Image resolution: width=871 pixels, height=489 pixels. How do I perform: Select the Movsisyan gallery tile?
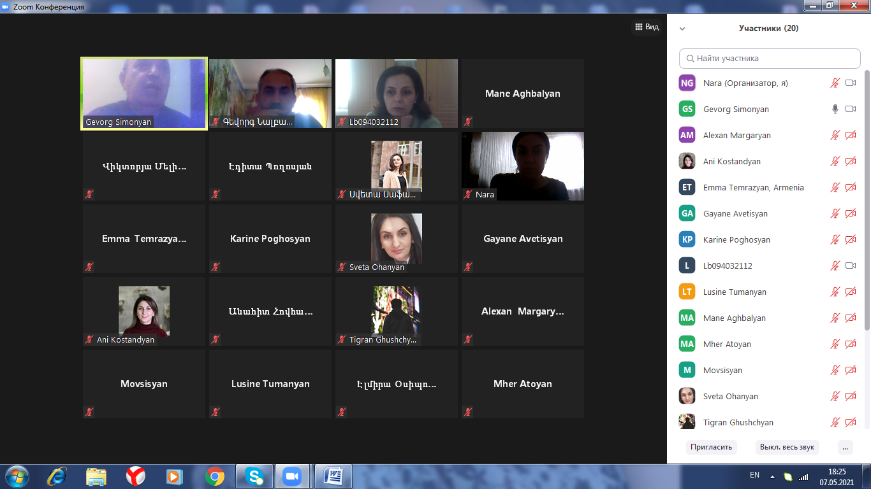click(x=144, y=384)
